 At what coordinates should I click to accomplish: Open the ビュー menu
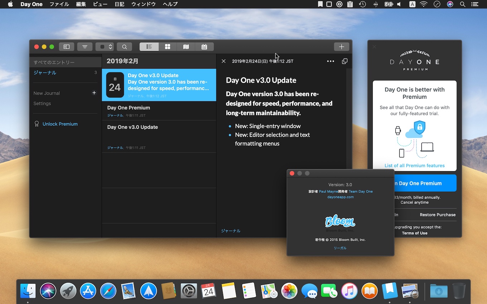tap(100, 4)
